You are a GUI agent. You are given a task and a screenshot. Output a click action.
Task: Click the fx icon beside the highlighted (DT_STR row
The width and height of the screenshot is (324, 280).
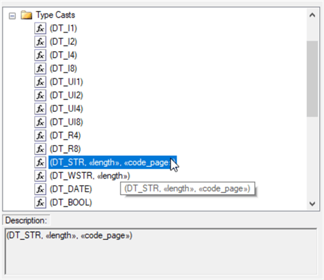(x=40, y=162)
